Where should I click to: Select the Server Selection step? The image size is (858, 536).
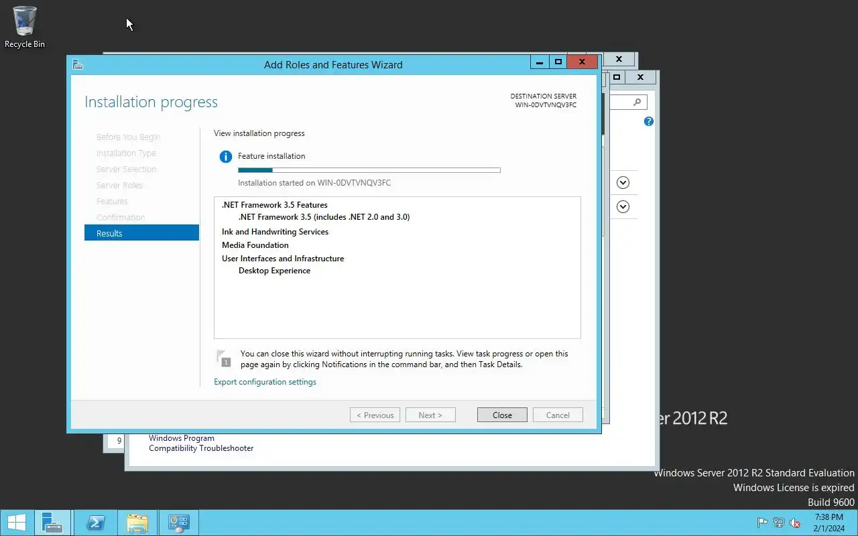coord(126,169)
